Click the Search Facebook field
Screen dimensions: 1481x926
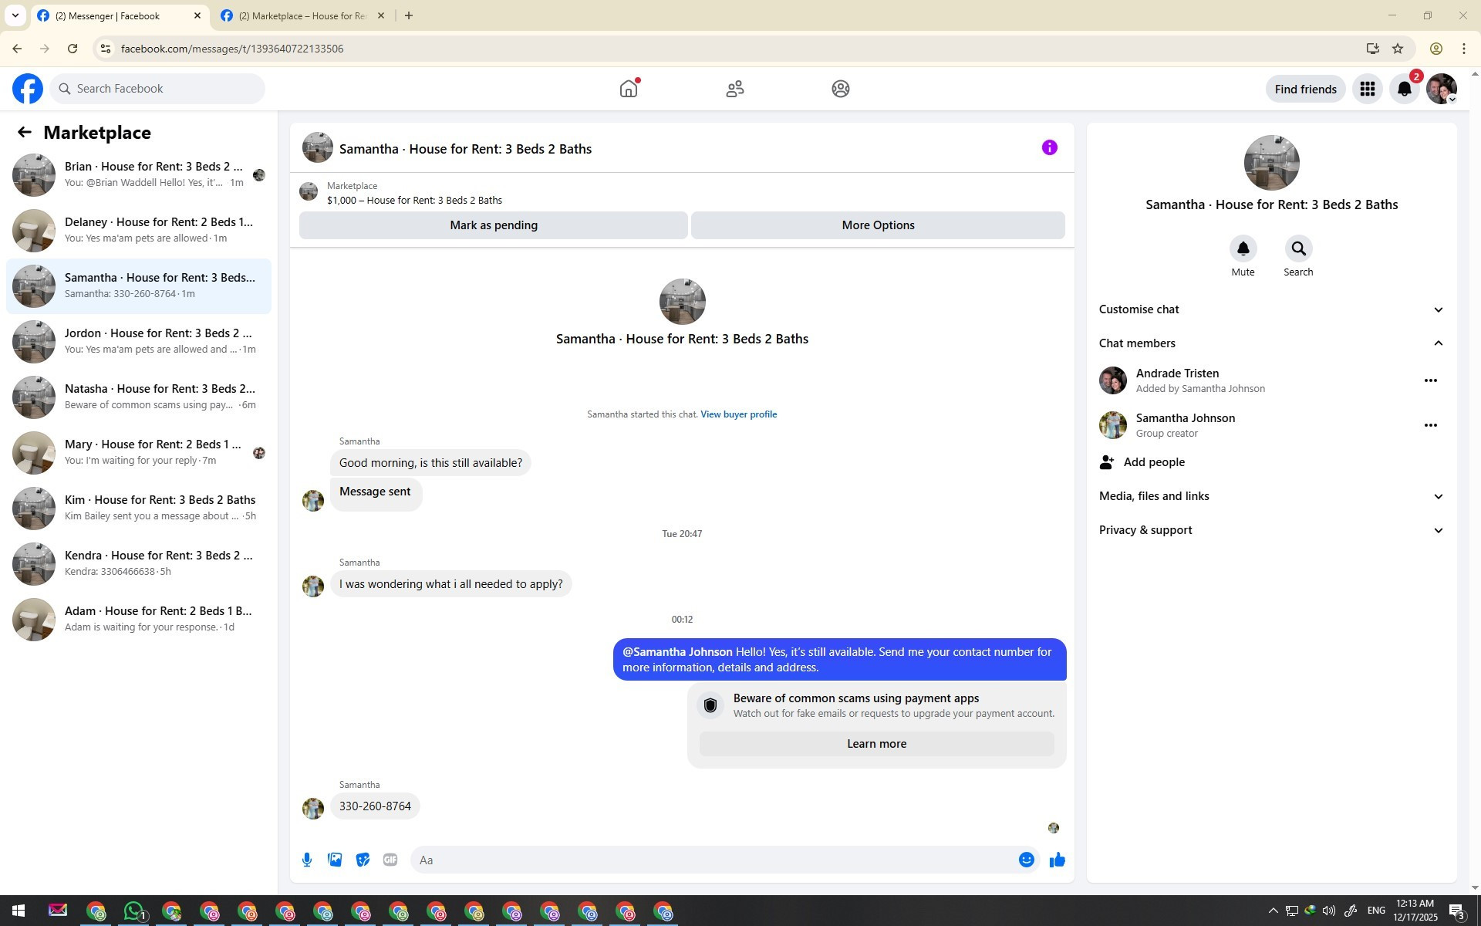[x=157, y=89]
